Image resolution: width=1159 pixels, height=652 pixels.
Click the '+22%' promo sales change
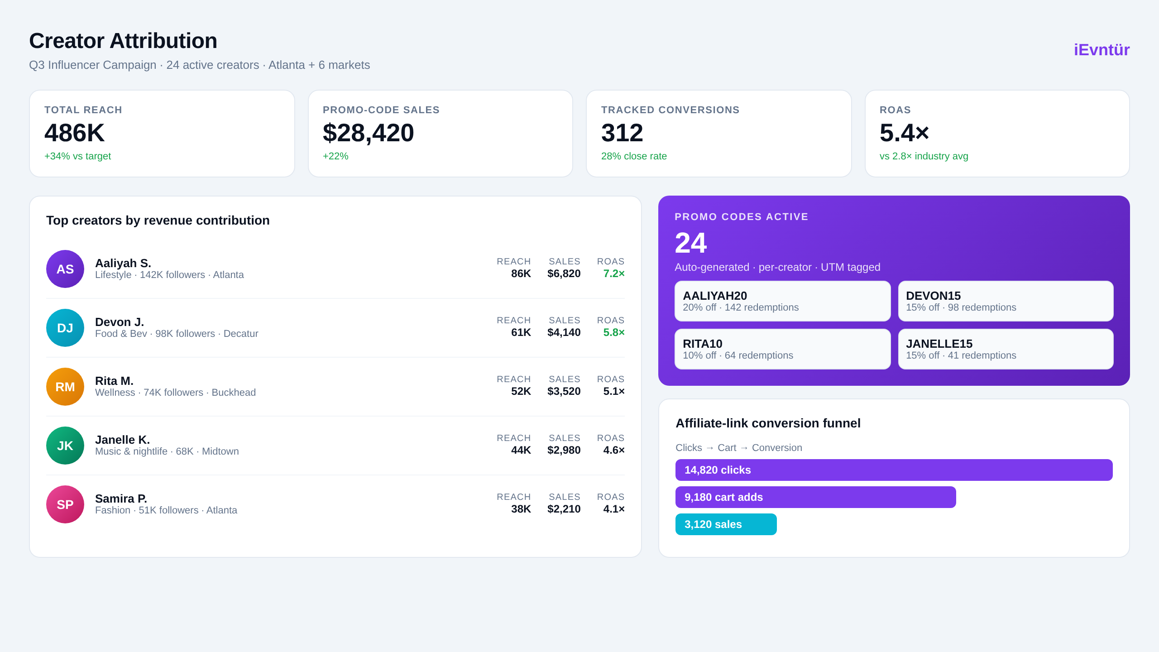tap(335, 156)
